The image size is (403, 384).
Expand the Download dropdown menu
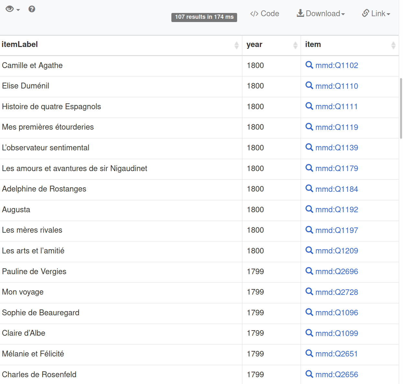[321, 14]
